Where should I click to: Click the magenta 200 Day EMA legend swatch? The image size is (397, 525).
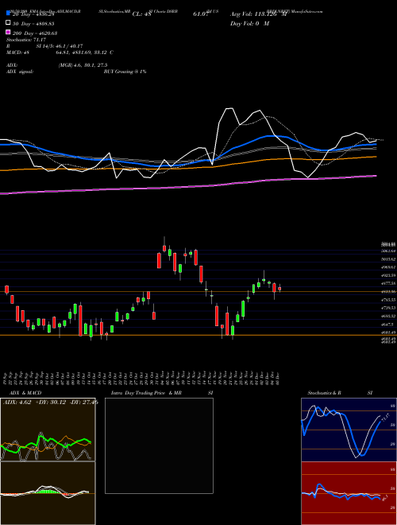pyautogui.click(x=8, y=33)
